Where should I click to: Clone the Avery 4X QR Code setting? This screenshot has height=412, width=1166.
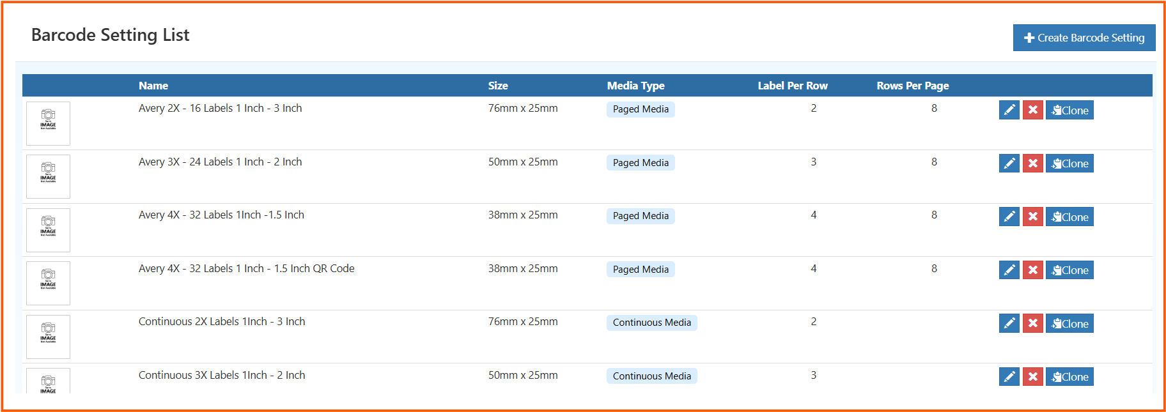click(x=1069, y=270)
